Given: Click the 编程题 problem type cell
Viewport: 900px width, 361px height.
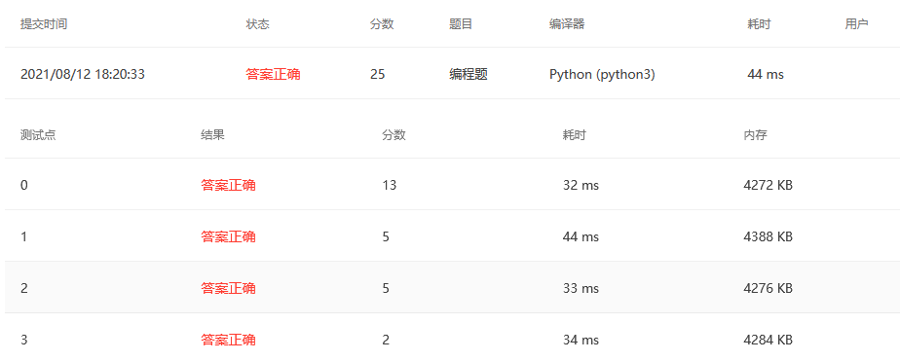Looking at the screenshot, I should [x=469, y=75].
